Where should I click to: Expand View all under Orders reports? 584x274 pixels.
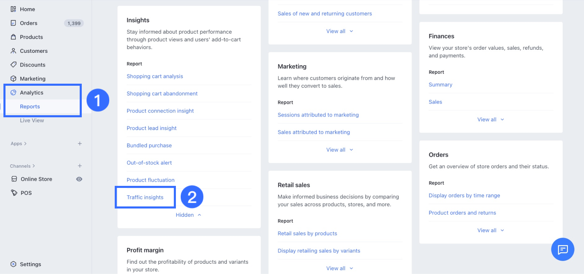pos(491,230)
